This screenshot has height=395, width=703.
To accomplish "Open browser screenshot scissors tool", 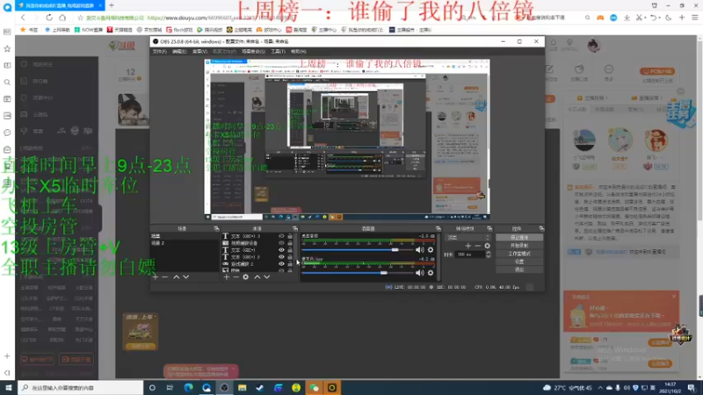I will click(640, 18).
